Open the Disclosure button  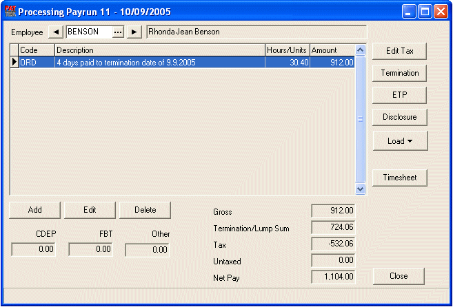click(x=399, y=117)
